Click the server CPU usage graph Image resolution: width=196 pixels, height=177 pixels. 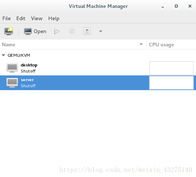pyautogui.click(x=171, y=83)
